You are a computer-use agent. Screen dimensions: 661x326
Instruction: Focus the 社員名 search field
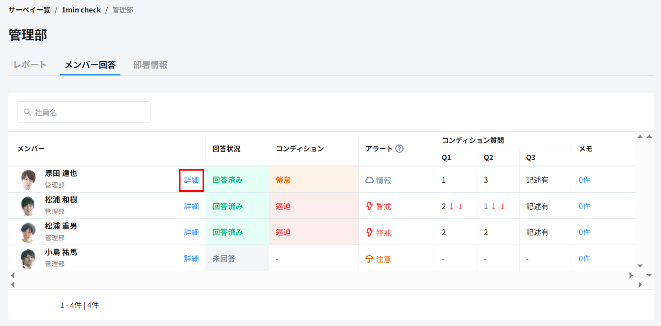90,112
